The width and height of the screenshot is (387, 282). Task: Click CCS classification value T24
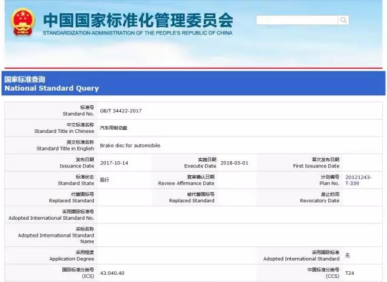click(x=350, y=273)
